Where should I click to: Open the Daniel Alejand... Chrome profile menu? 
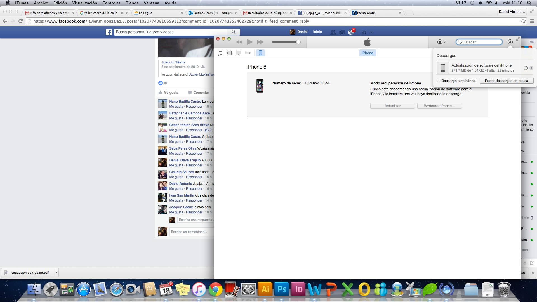tap(512, 11)
